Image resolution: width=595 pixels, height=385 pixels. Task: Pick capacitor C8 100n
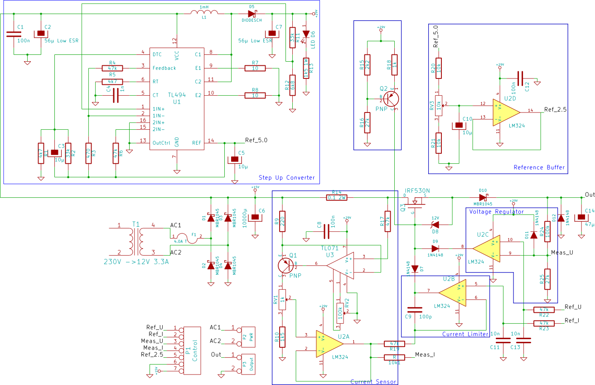point(326,233)
